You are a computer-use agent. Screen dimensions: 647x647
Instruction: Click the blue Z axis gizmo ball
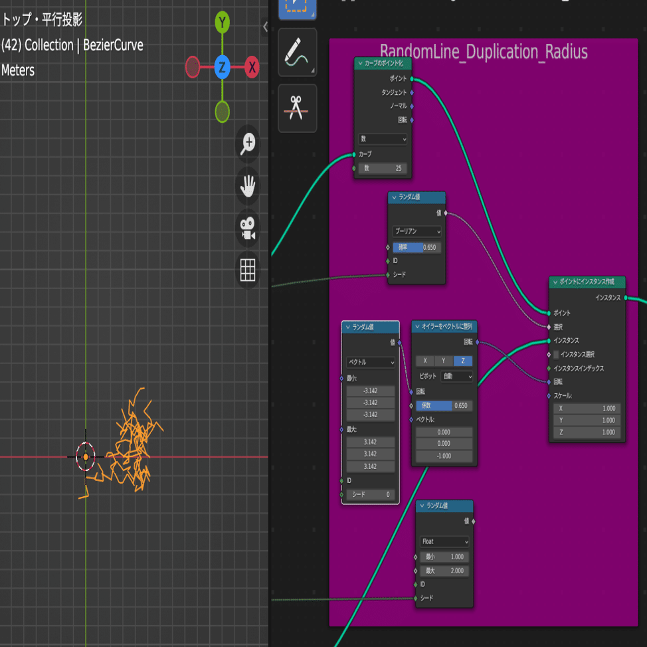tap(222, 67)
